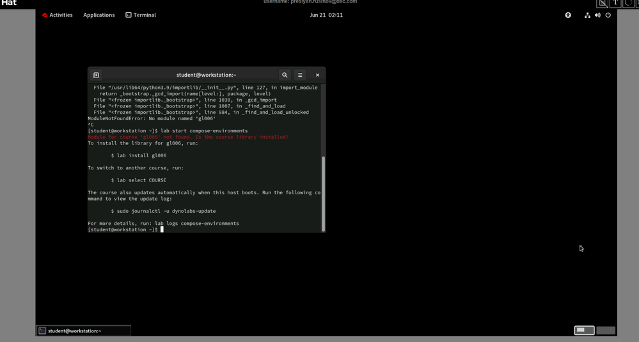Open the terminal hamburger menu
Screen dimensions: 639x342
click(300, 75)
